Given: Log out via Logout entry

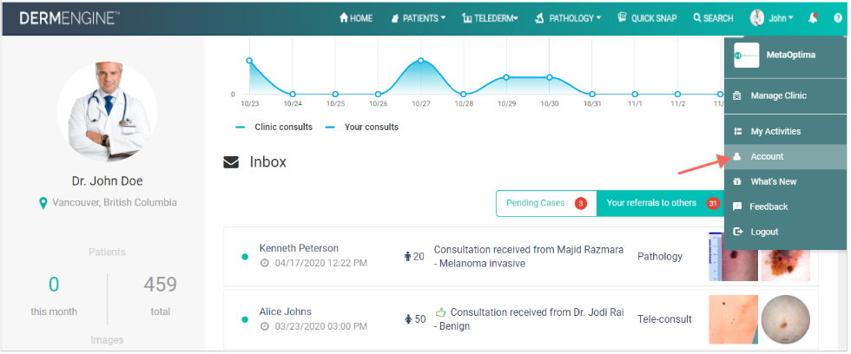Looking at the screenshot, I should pyautogui.click(x=785, y=232).
